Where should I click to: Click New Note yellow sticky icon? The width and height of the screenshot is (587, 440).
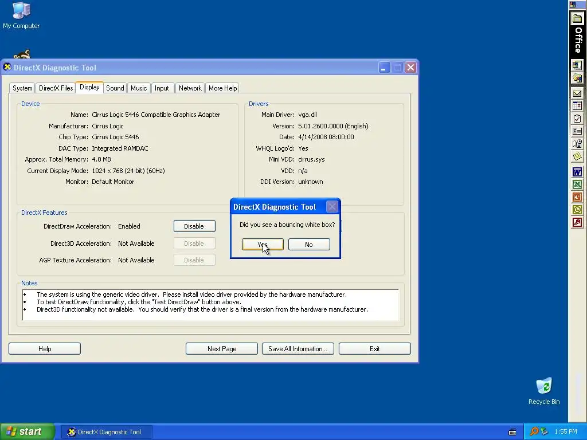tap(577, 156)
